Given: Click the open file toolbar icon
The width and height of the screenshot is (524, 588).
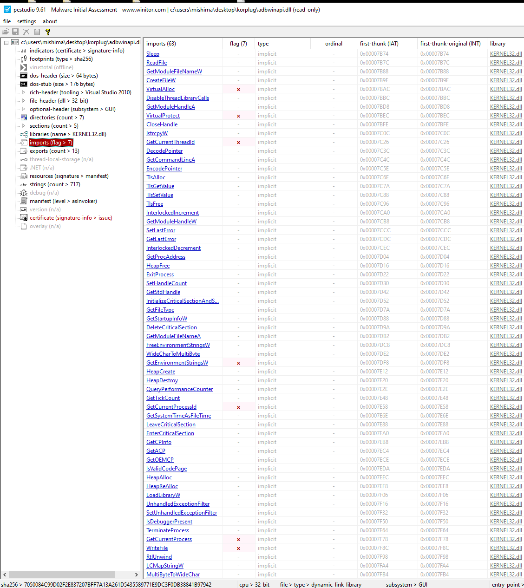Looking at the screenshot, I should pos(5,32).
